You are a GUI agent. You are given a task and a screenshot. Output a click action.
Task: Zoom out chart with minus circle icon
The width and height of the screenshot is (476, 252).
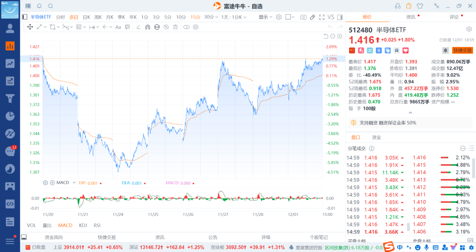[x=333, y=37]
